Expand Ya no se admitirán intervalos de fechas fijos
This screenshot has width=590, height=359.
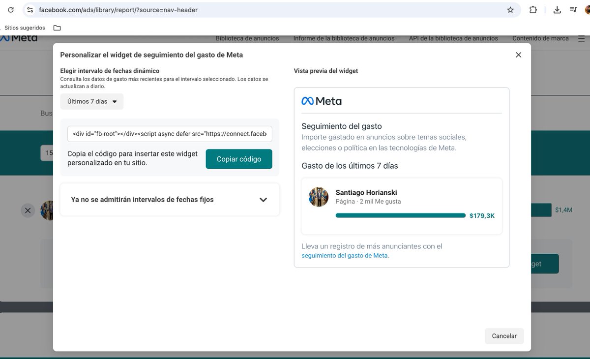tap(170, 200)
